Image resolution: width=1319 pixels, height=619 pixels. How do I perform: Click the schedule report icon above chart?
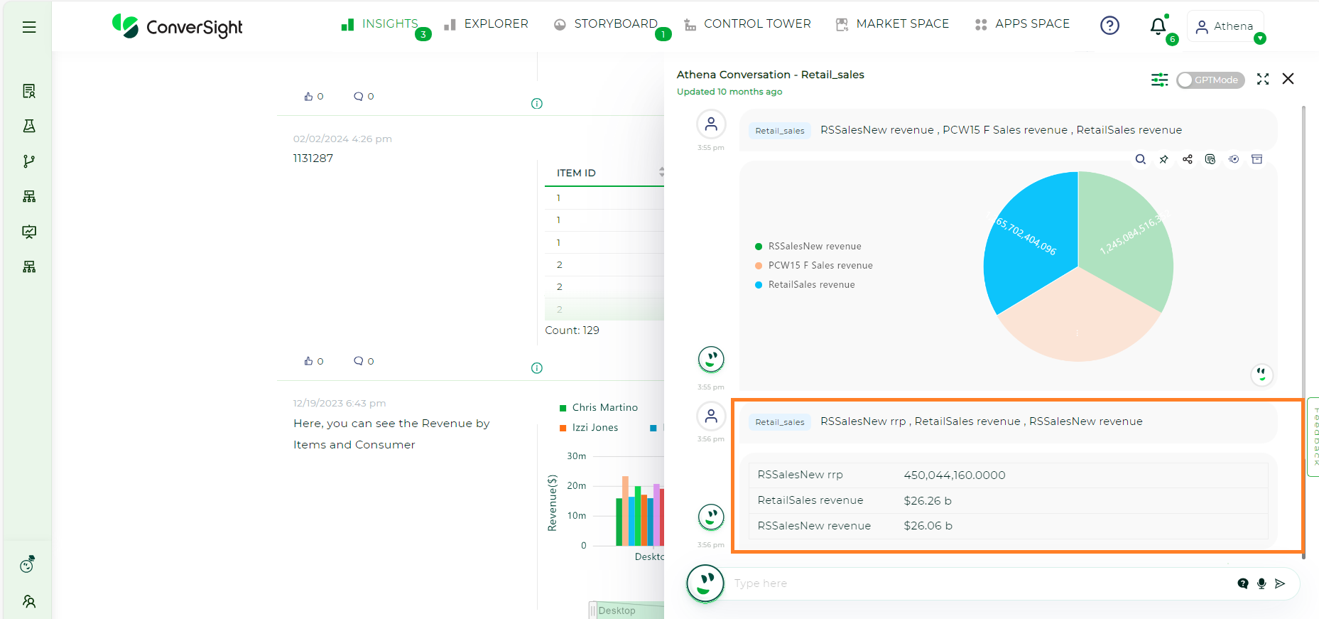(1210, 159)
